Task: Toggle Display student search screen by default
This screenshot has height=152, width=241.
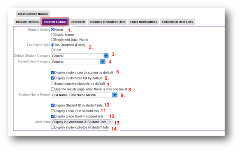Action: (53, 72)
